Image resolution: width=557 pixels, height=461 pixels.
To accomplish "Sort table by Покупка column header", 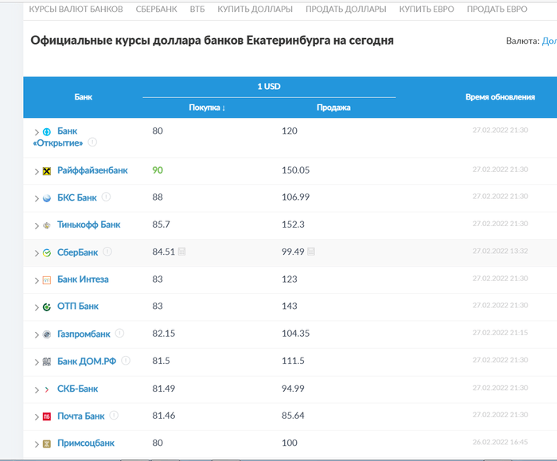I will pyautogui.click(x=207, y=107).
